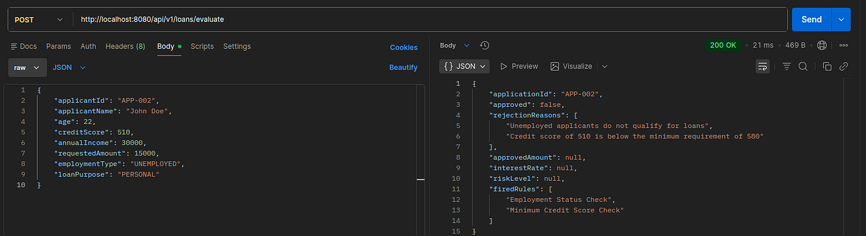This screenshot has width=866, height=236.
Task: Click the 469 B response size
Action: tap(795, 45)
